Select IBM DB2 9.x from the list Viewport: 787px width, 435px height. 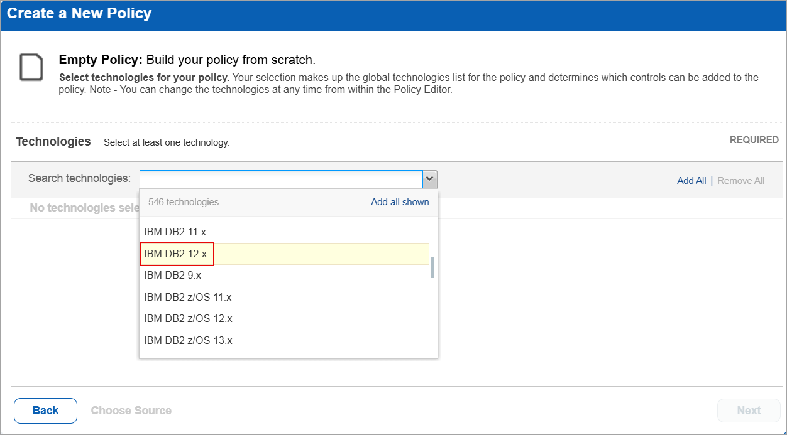285,276
